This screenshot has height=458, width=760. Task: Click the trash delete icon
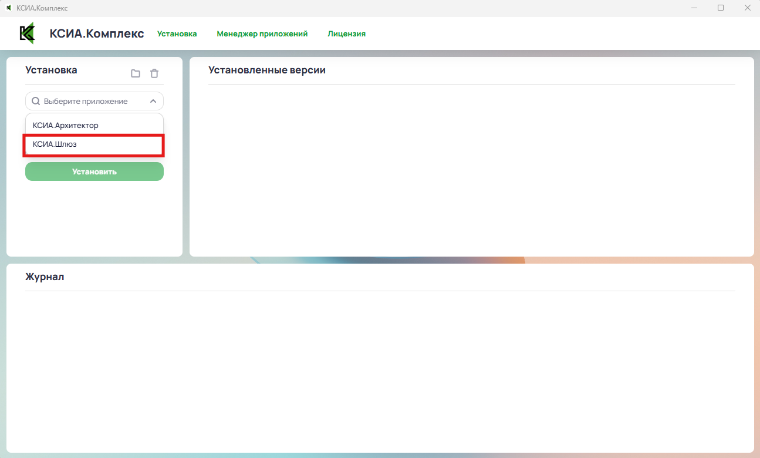[154, 73]
